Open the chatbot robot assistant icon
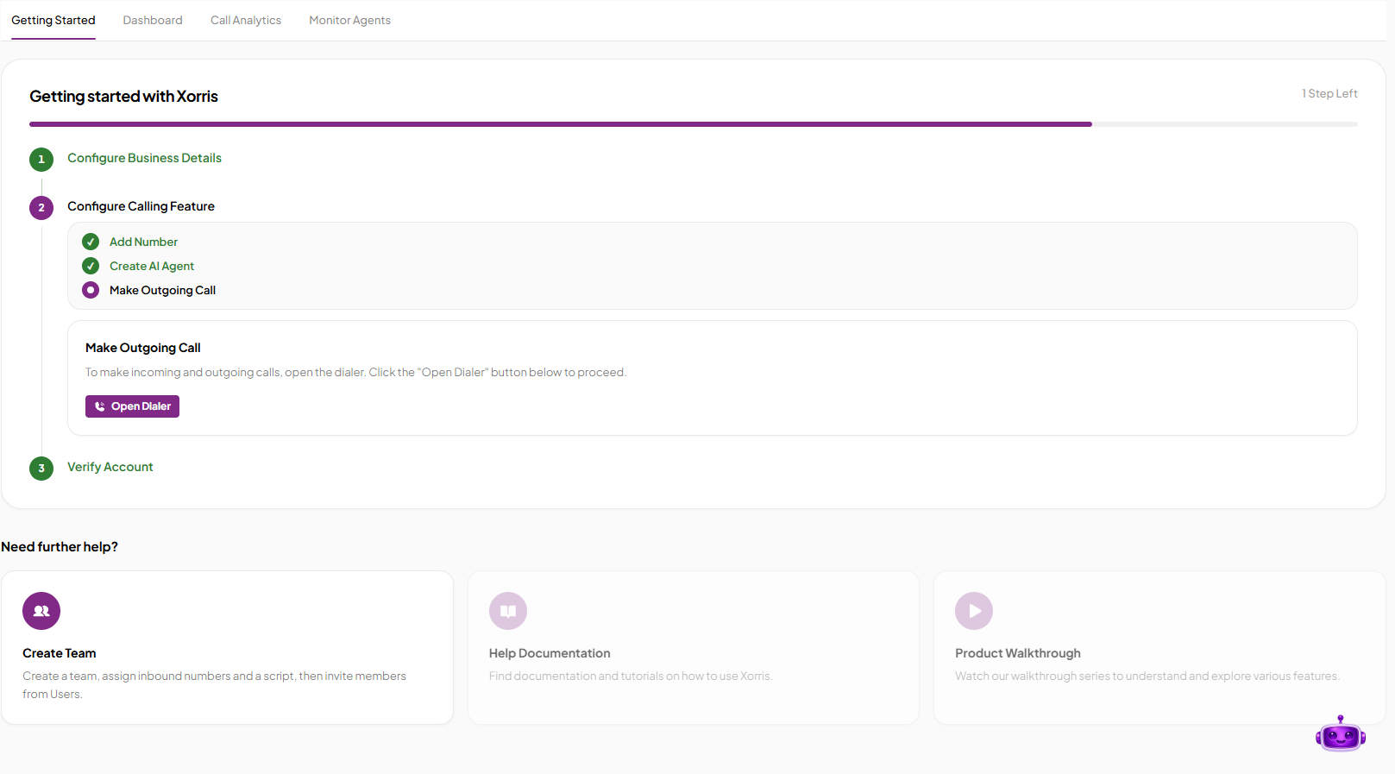 [x=1341, y=734]
